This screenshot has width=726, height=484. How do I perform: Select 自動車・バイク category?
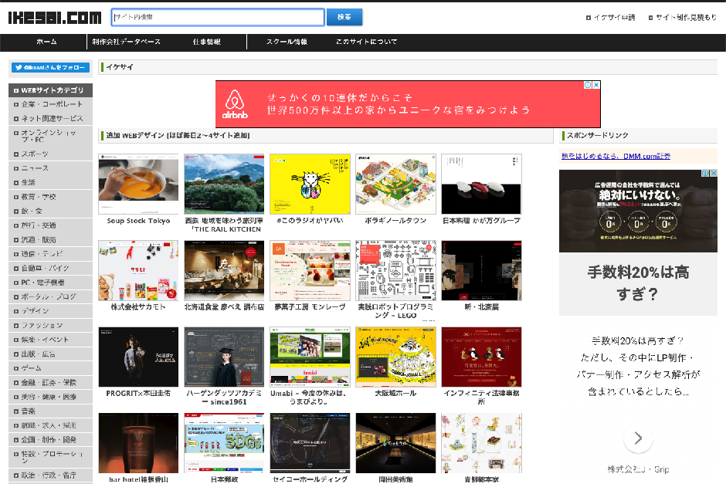coord(50,269)
